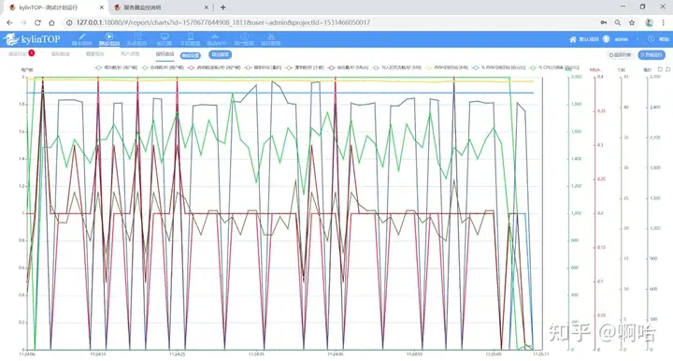The height and width of the screenshot is (361, 673).
Task: Select the underlined indicator curve sub-tab
Action: 165,54
